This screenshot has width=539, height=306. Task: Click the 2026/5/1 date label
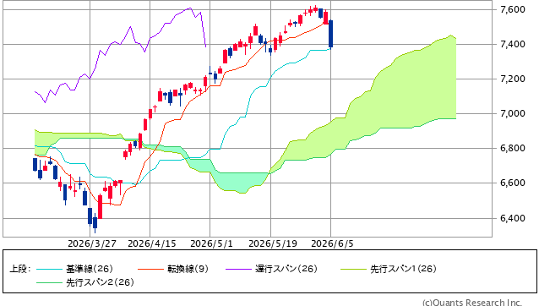(211, 243)
